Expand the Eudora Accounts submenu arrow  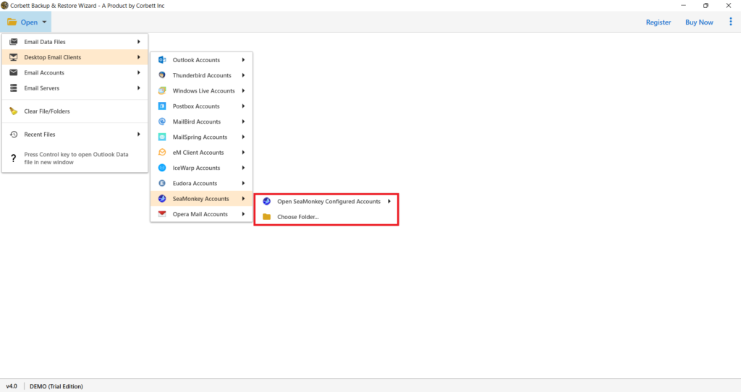[x=243, y=183]
